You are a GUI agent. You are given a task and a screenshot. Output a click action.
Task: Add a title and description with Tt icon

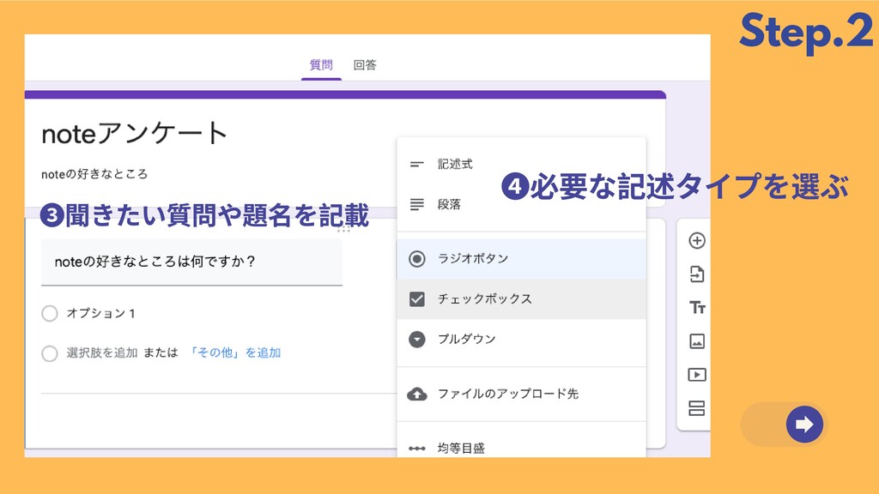[x=697, y=308]
